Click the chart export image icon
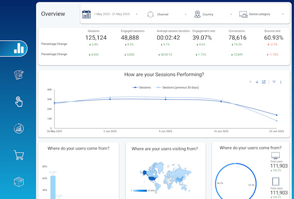294x199 pixels. click(x=264, y=82)
